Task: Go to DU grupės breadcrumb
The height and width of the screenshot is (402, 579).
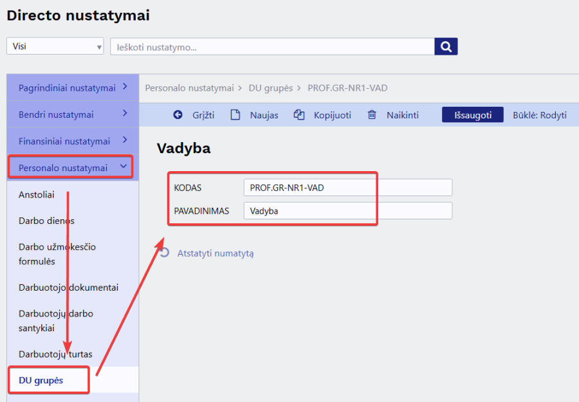Action: (x=271, y=88)
